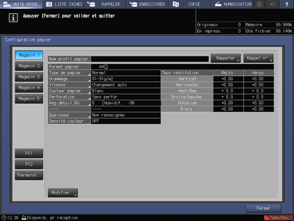Open the Rappeler profile list
The image size is (294, 221).
point(226,58)
